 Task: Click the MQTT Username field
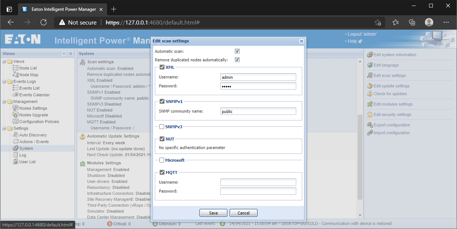pyautogui.click(x=258, y=182)
